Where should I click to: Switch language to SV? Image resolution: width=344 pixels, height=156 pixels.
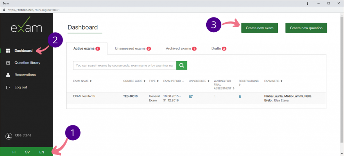click(x=28, y=152)
